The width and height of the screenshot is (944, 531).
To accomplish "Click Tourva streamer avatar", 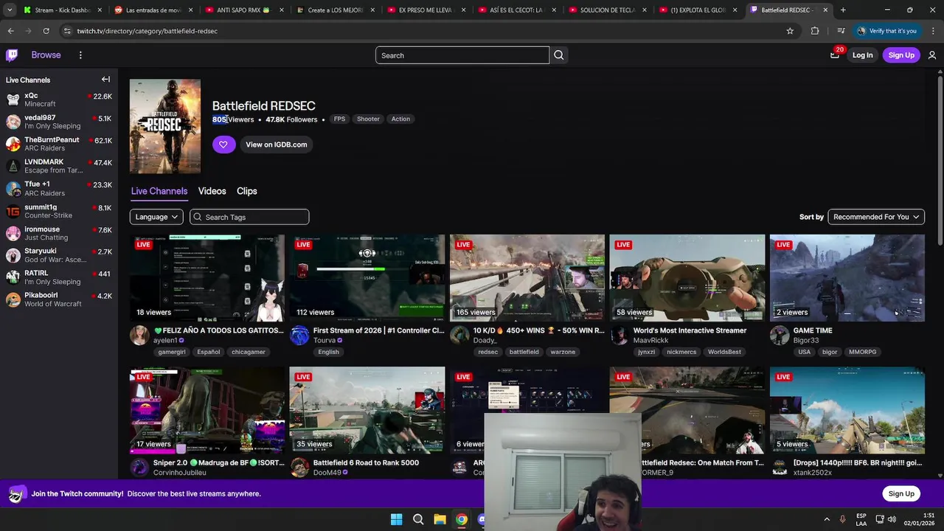I will tap(299, 336).
